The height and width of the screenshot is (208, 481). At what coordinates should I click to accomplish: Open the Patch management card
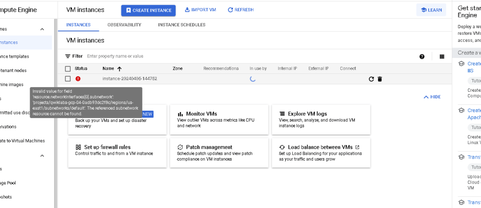pyautogui.click(x=219, y=153)
